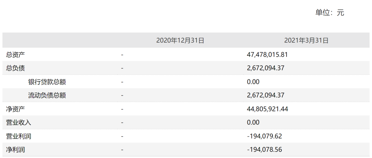372x158 pixels.
Task: Click the 营业利润 row label
Action: (x=19, y=136)
